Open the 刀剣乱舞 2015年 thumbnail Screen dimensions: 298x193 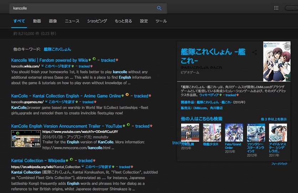click(x=190, y=133)
